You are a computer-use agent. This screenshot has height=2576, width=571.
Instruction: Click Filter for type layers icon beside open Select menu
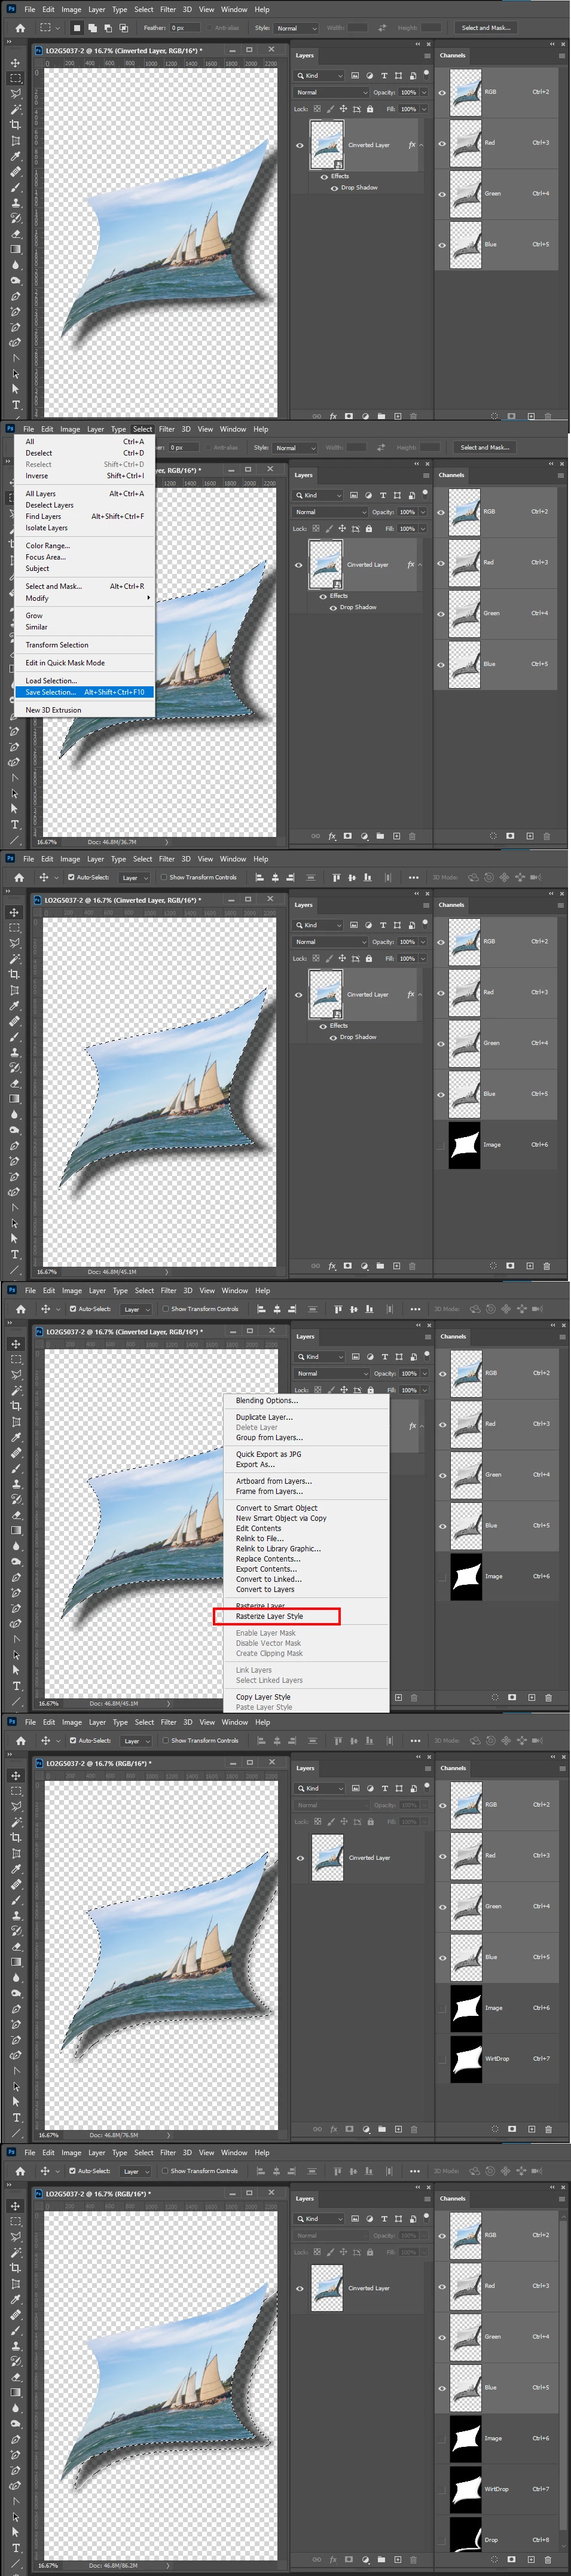coord(382,495)
